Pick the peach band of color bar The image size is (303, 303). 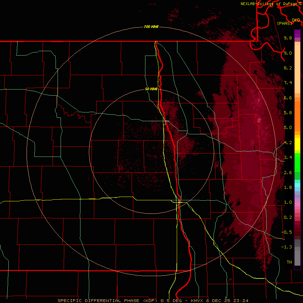[x=297, y=69]
